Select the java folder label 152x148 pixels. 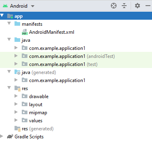point(26,40)
